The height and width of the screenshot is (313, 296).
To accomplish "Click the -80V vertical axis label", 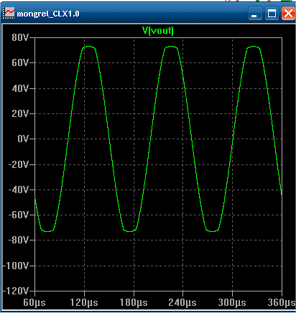I will click(x=19, y=240).
